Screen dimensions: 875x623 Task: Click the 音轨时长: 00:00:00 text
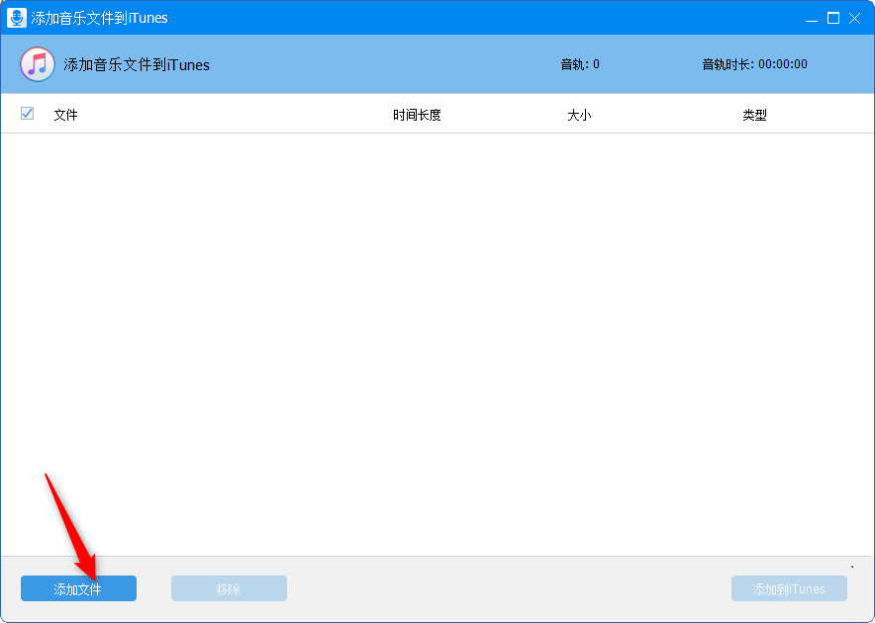754,64
